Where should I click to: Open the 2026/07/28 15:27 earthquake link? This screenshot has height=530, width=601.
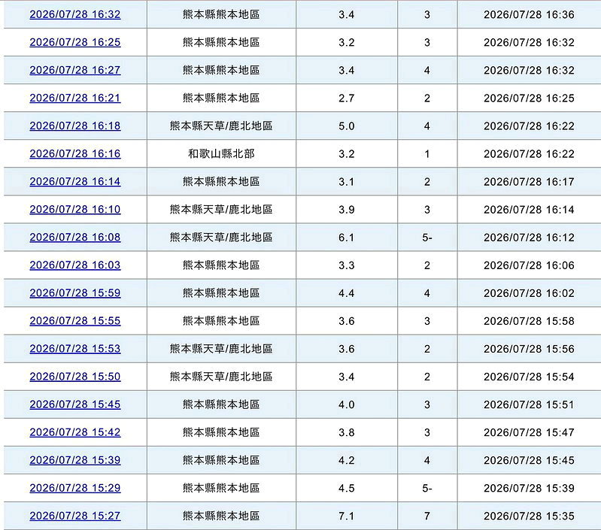(x=75, y=516)
